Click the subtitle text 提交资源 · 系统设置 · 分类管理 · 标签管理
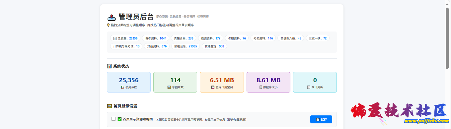451x129 pixels. click(x=182, y=17)
